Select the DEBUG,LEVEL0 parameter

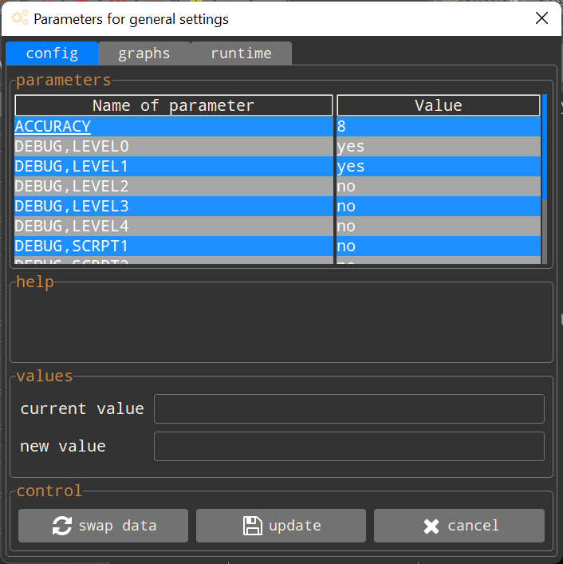(x=72, y=147)
